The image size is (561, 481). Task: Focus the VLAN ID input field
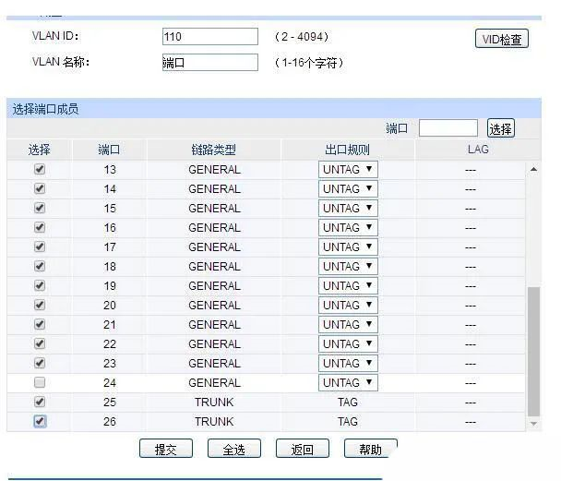(x=210, y=37)
